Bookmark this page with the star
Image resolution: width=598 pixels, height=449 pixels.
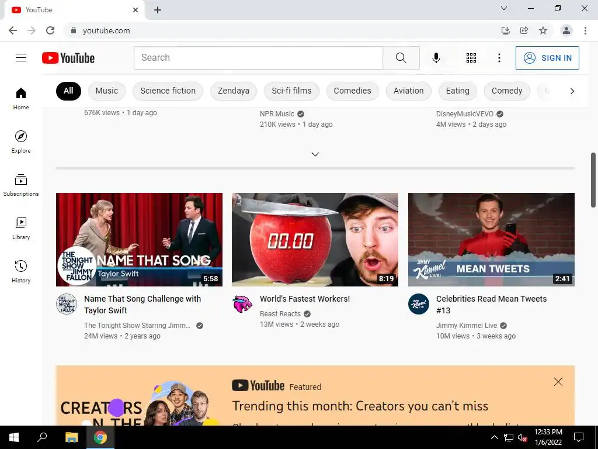pyautogui.click(x=543, y=30)
